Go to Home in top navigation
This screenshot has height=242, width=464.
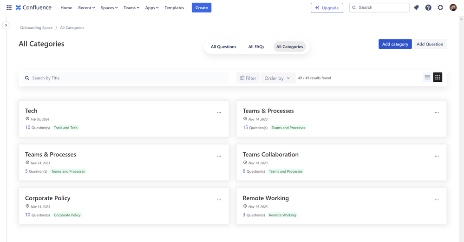tap(66, 8)
